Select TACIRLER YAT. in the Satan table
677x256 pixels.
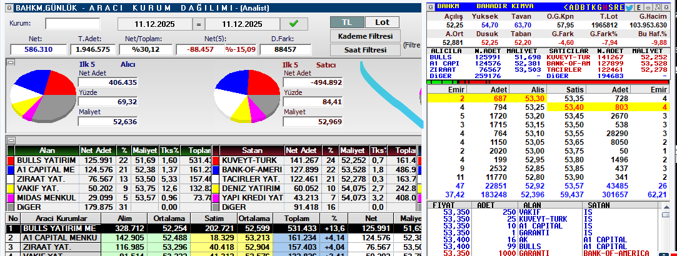[251, 179]
